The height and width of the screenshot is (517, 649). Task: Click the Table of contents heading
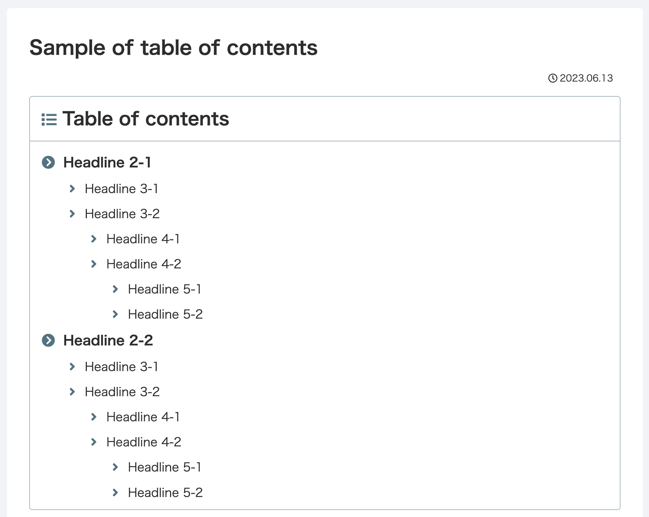[x=146, y=119]
